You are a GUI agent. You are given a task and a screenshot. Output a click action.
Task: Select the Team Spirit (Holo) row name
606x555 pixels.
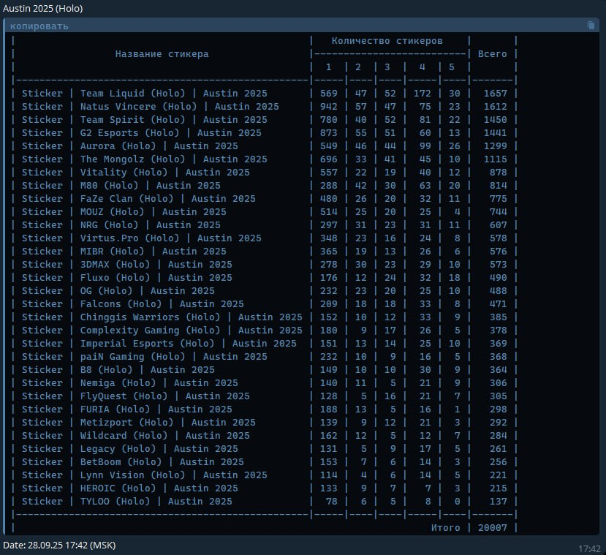tap(144, 119)
